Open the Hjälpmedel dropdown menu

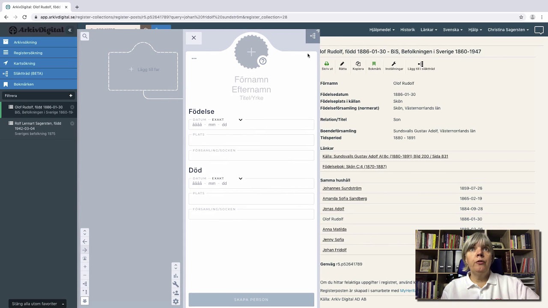point(382,30)
